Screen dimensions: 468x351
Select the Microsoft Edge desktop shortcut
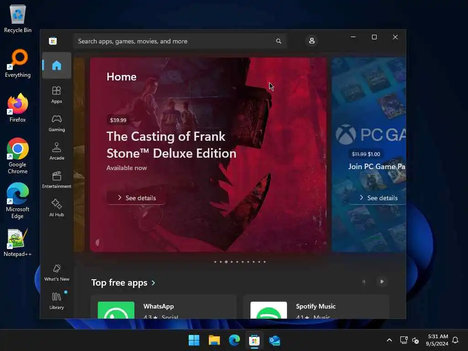[18, 201]
